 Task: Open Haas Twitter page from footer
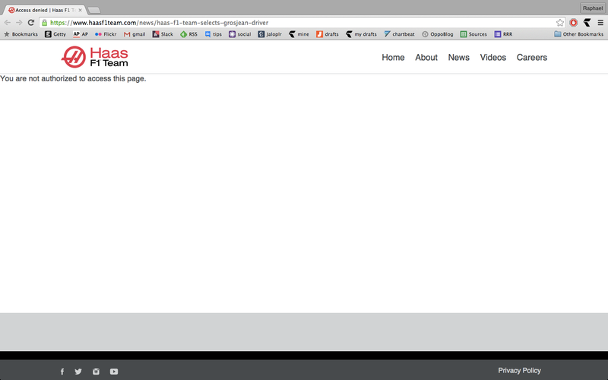(78, 372)
